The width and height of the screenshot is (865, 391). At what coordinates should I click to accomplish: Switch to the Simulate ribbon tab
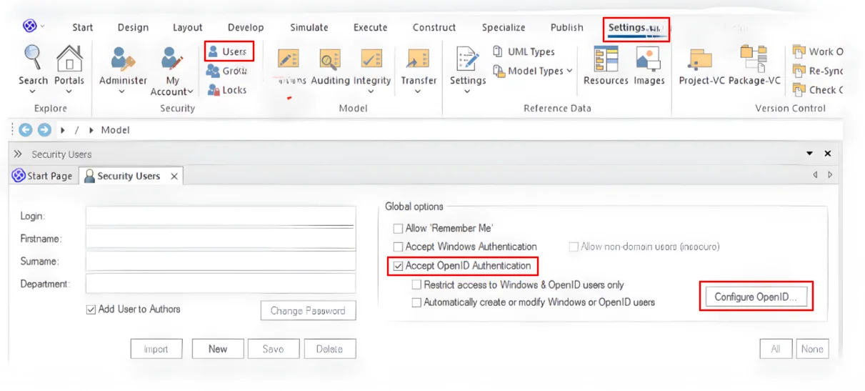pos(309,27)
